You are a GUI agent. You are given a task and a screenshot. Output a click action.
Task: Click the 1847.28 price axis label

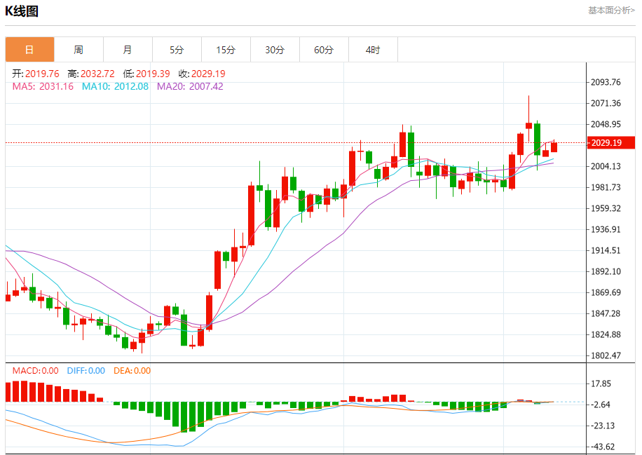pyautogui.click(x=606, y=313)
